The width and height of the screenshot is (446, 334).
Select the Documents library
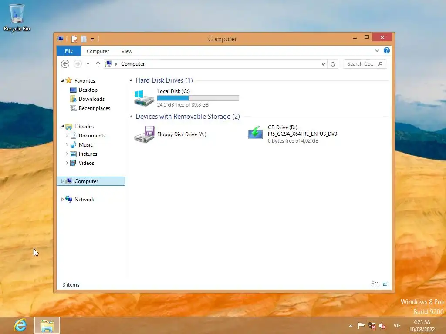[92, 136]
